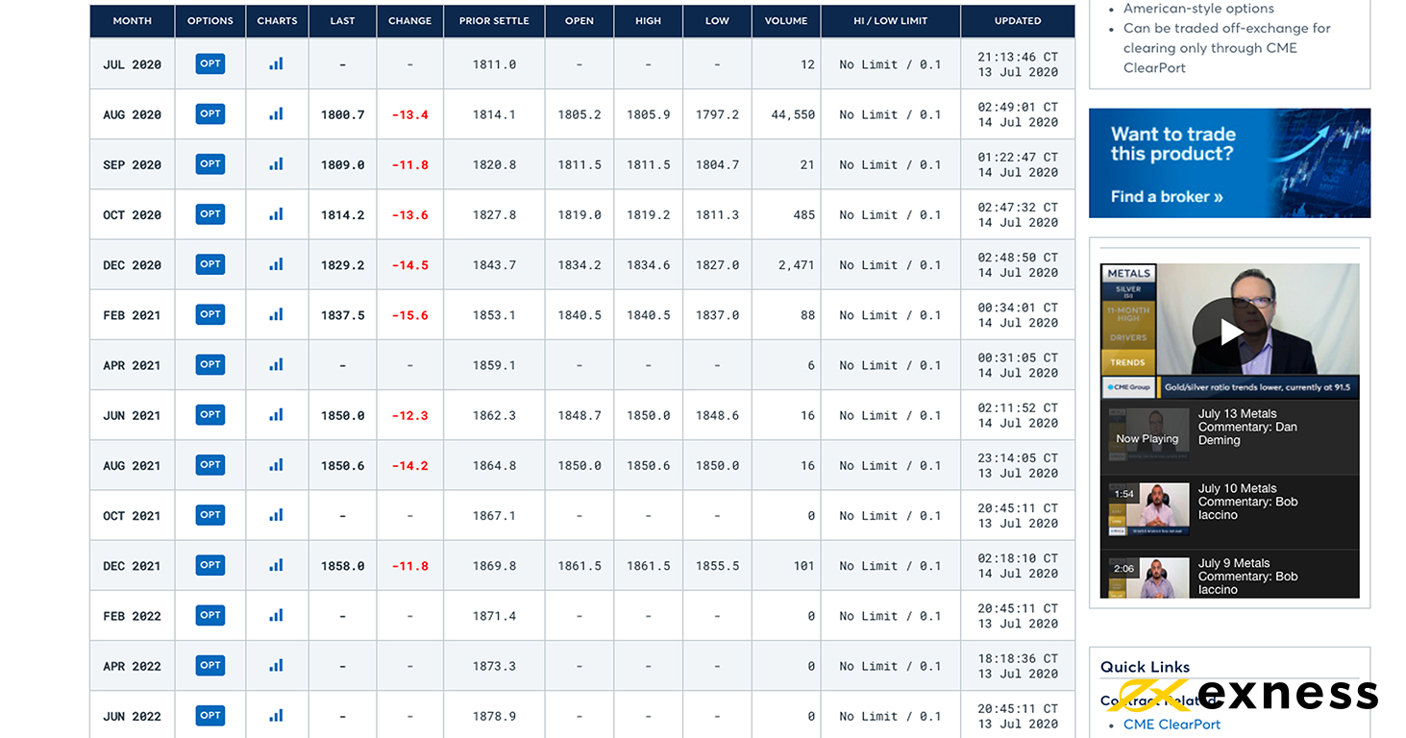The height and width of the screenshot is (738, 1406).
Task: Open chart for JUL 2020 contract
Action: tap(277, 63)
